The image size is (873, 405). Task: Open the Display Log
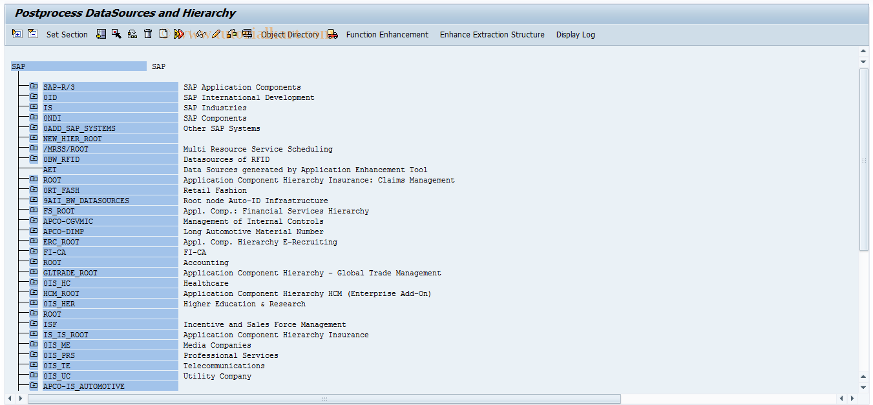(x=576, y=35)
